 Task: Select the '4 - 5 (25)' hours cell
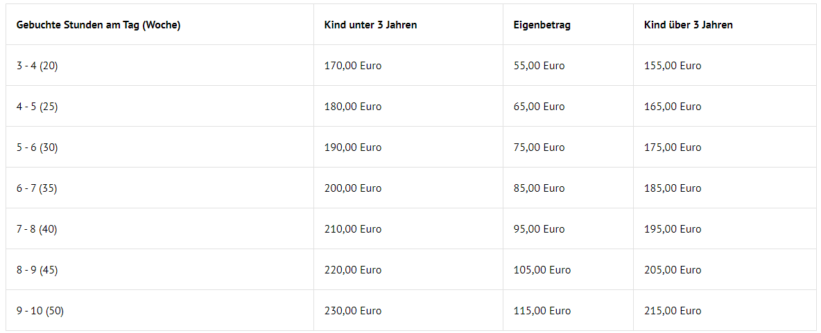(37, 107)
